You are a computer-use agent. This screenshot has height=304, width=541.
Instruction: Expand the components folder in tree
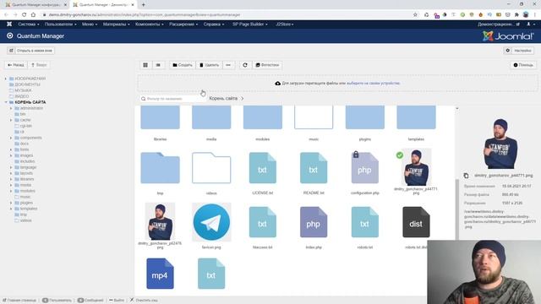tap(11, 138)
